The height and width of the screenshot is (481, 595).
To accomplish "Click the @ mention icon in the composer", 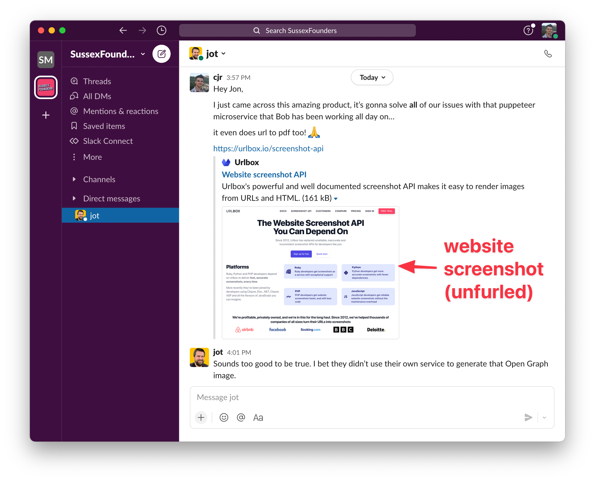I will click(241, 418).
